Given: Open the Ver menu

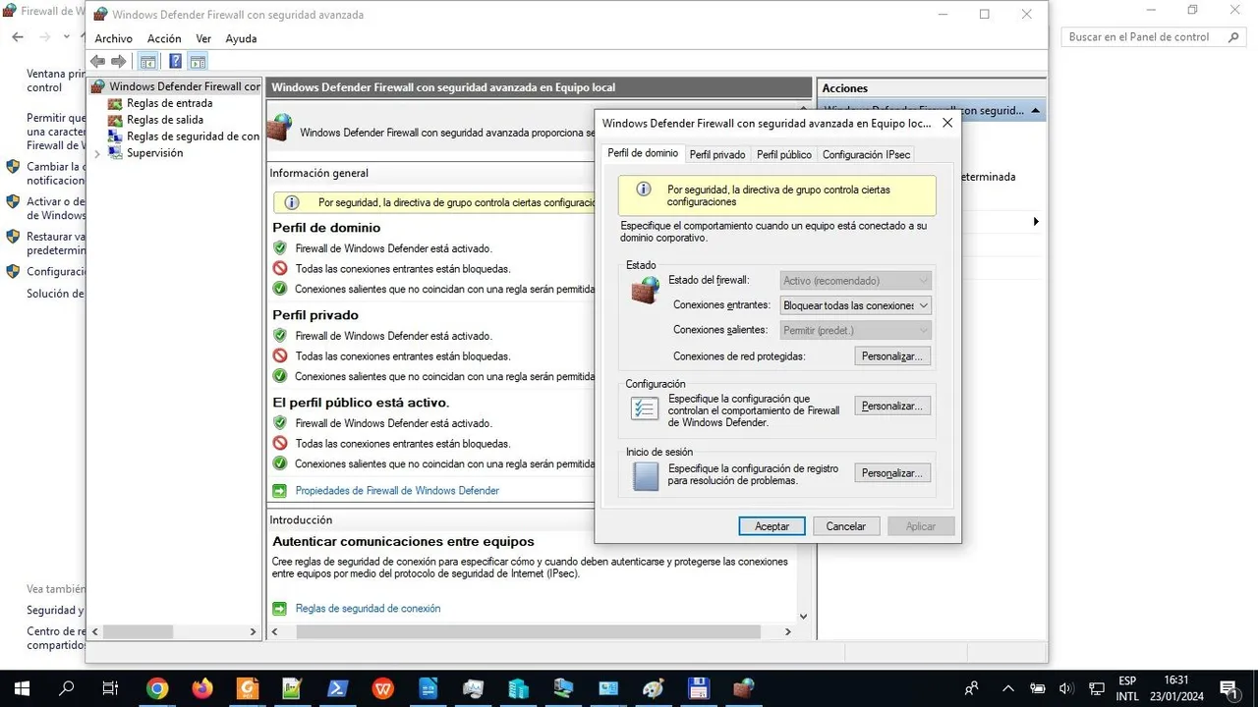Looking at the screenshot, I should tap(203, 38).
